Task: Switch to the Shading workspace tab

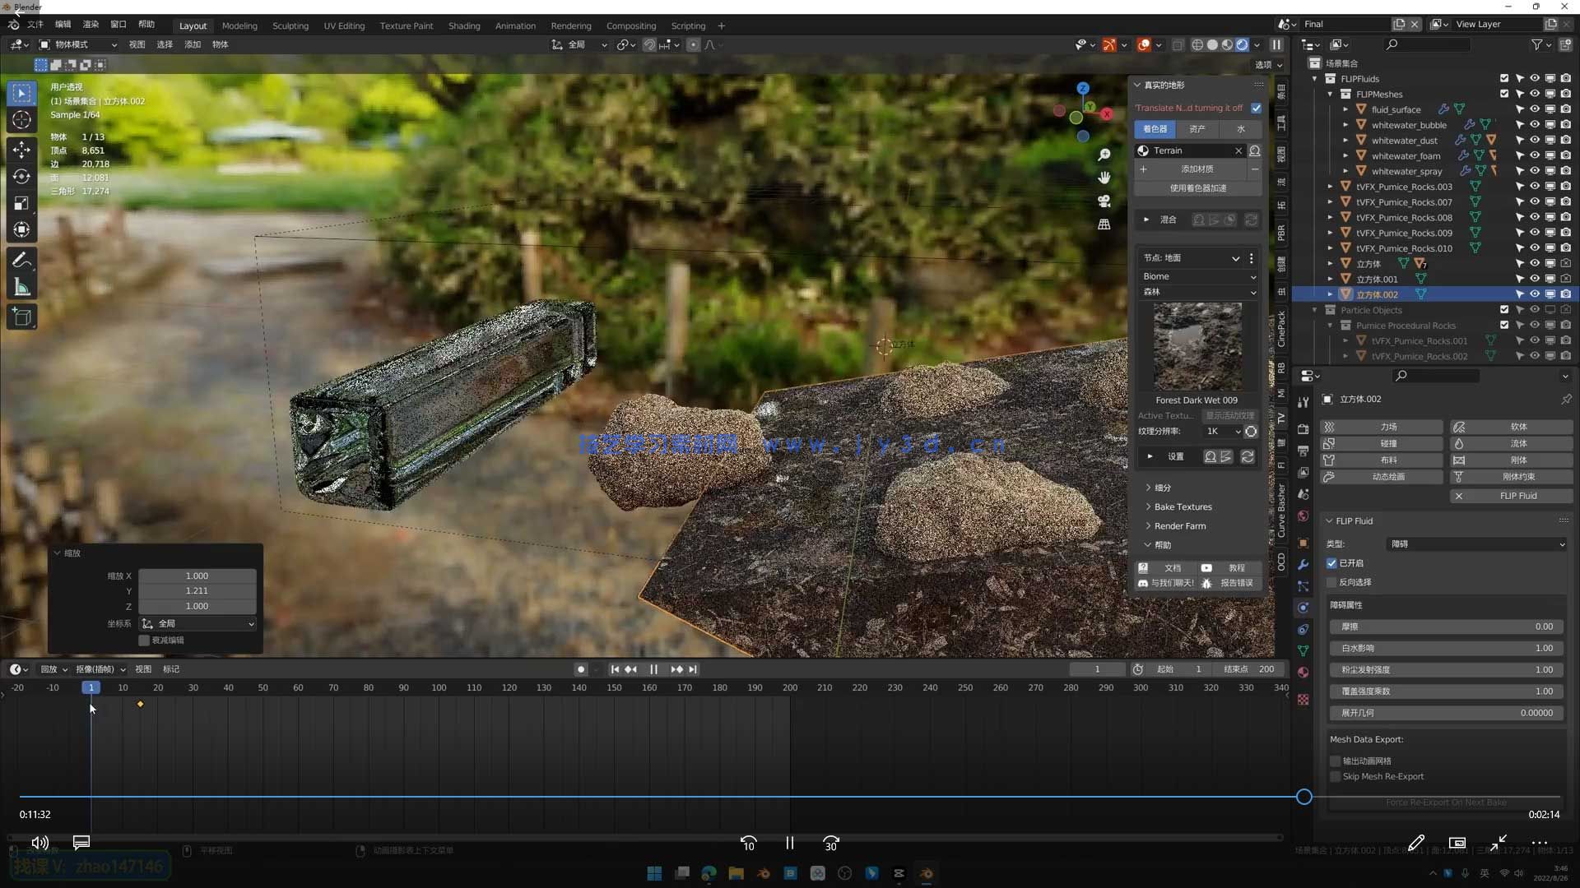Action: [463, 25]
